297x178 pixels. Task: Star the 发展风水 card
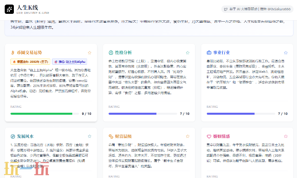pos(90,136)
